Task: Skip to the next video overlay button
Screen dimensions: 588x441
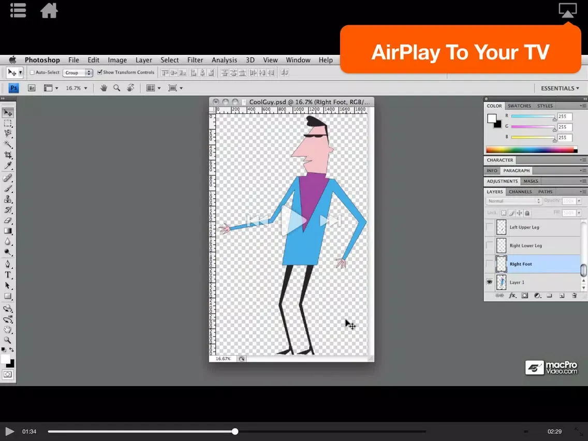Action: 330,220
